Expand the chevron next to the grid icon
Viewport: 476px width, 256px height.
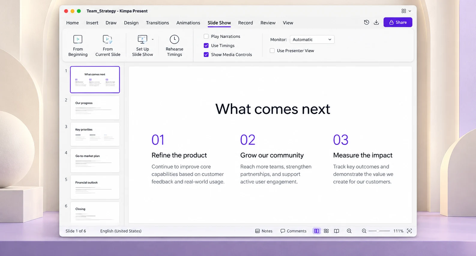(x=410, y=11)
